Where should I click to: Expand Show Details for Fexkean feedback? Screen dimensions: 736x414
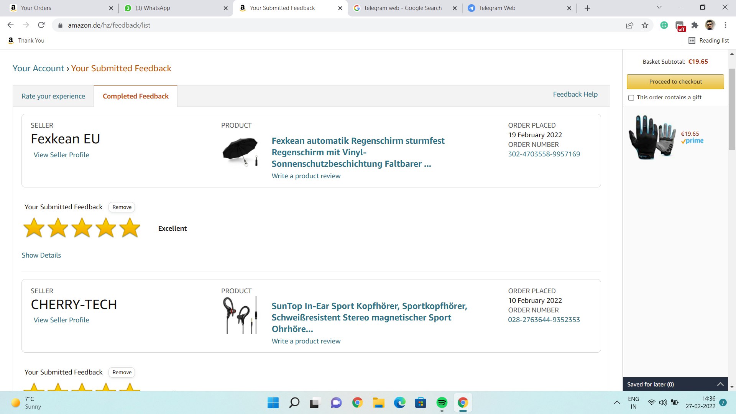click(x=41, y=255)
